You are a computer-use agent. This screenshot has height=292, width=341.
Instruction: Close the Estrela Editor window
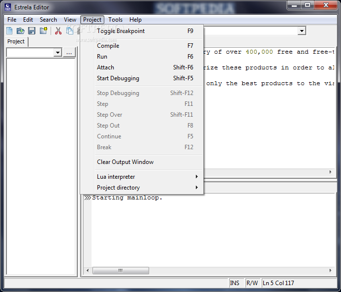click(326, 5)
